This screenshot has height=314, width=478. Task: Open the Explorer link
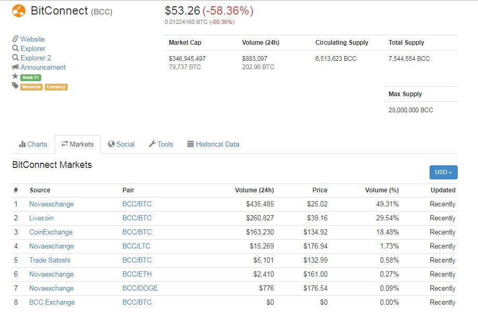[x=33, y=48]
